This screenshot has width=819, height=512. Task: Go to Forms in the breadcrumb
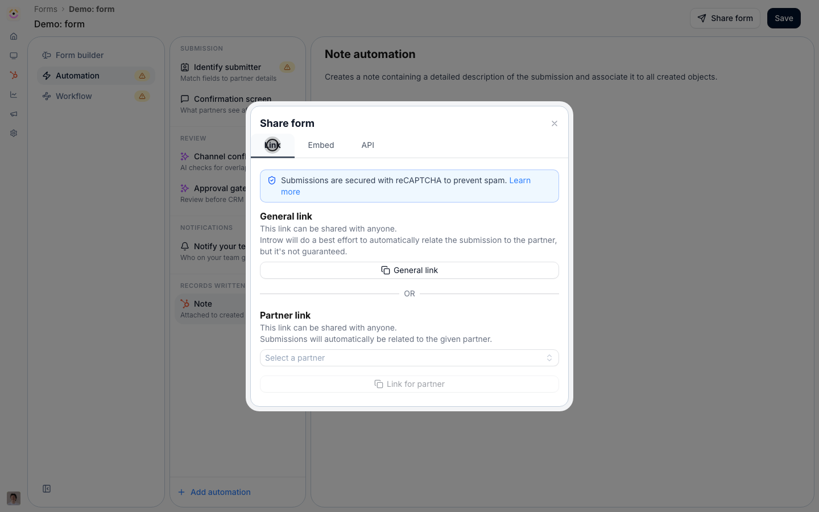(x=45, y=9)
